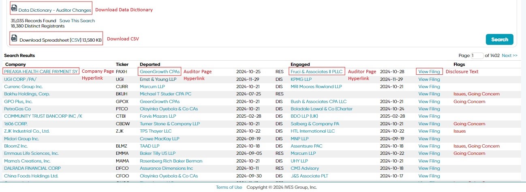Open UGI CORP /PA/ company page

[x=20, y=79]
